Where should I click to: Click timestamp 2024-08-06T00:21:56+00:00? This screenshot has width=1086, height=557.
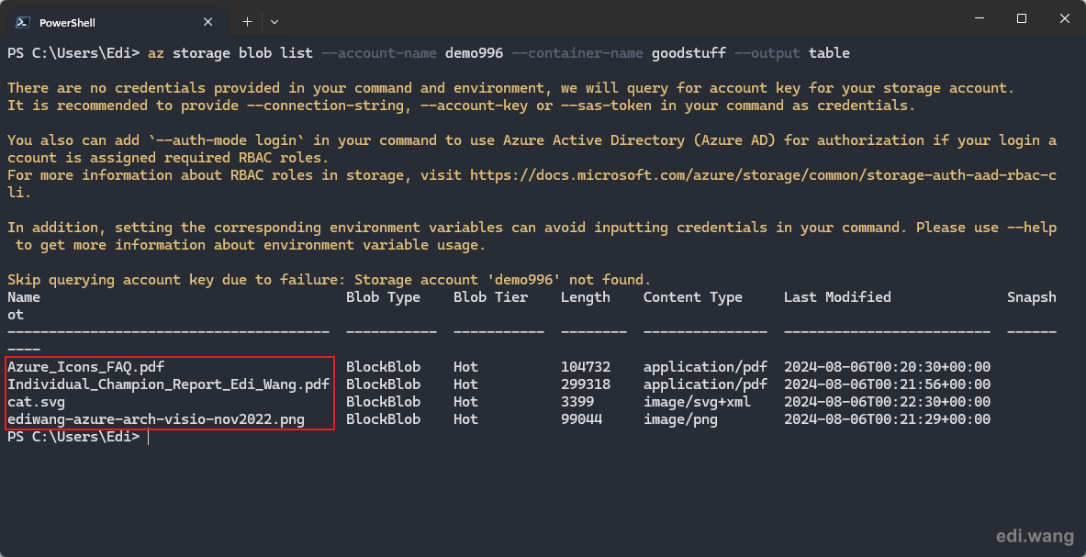pos(887,384)
